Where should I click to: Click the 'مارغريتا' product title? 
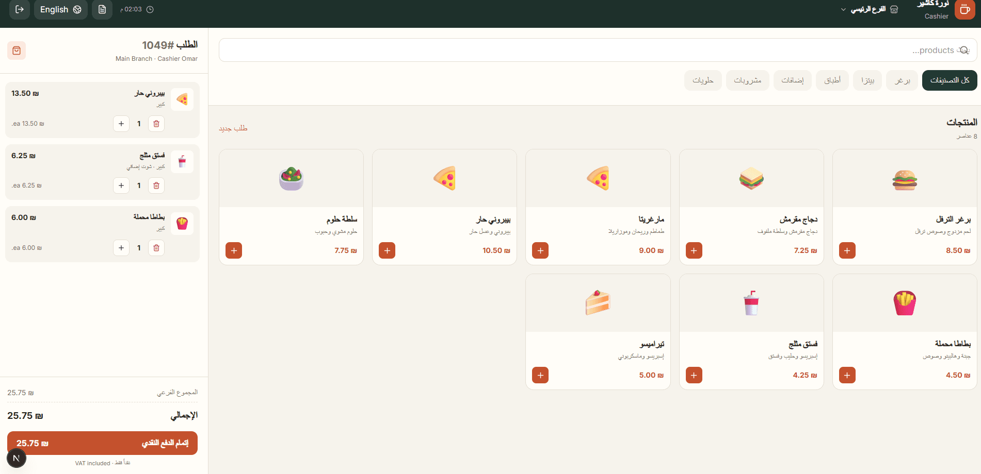pos(651,219)
